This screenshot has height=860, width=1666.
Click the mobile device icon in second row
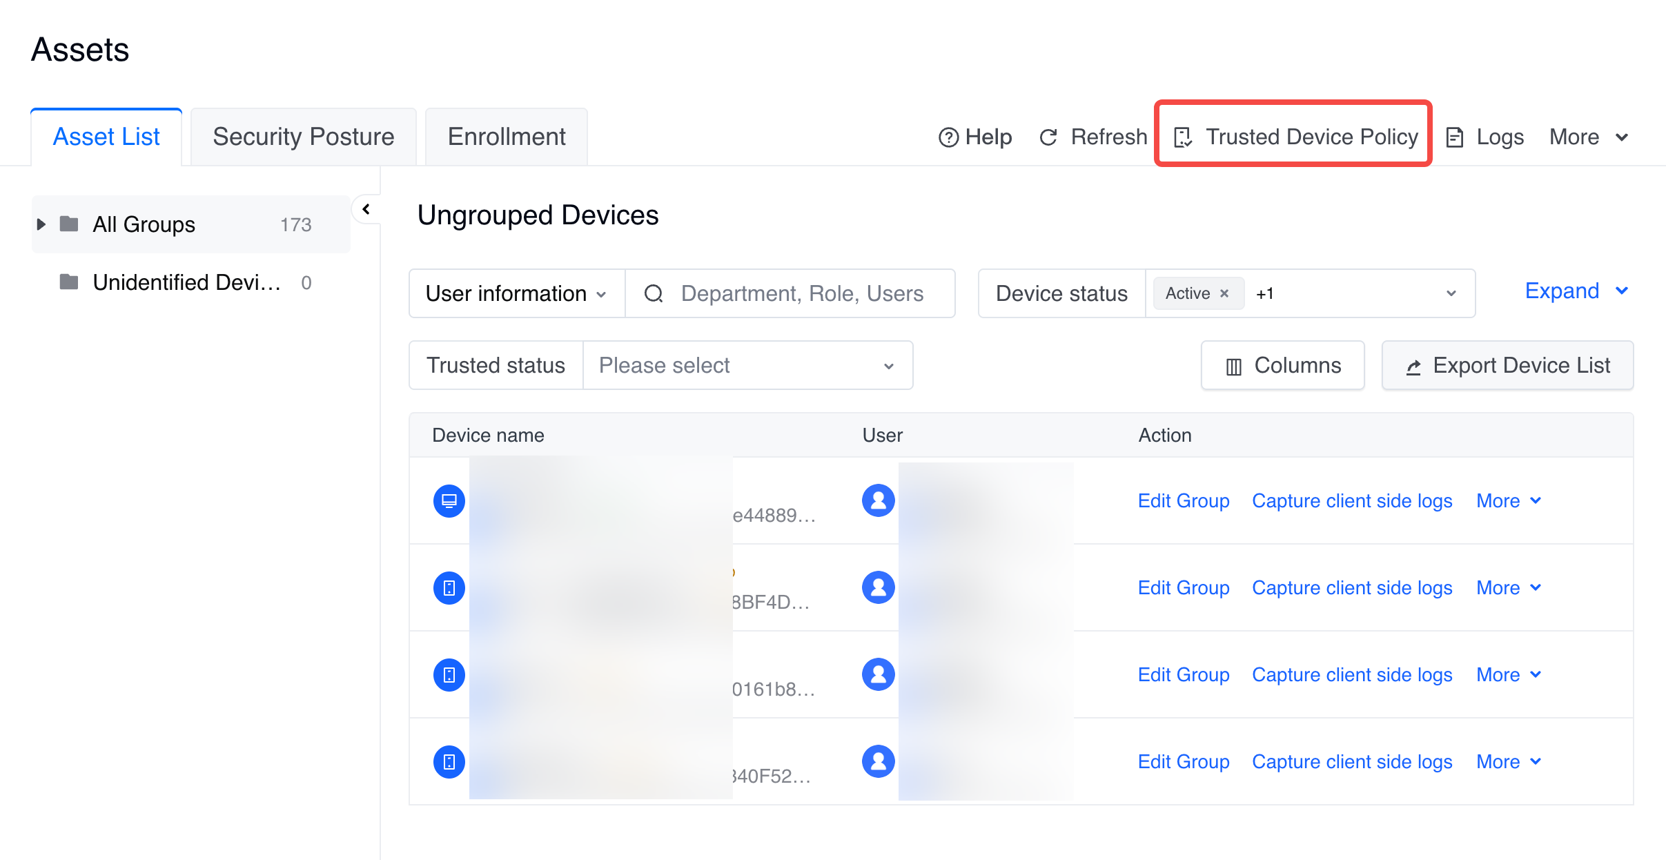(x=449, y=587)
